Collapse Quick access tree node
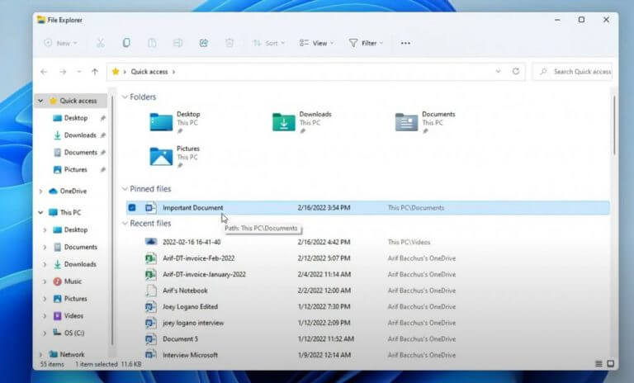Screen dimensions: 634x383 coord(40,101)
